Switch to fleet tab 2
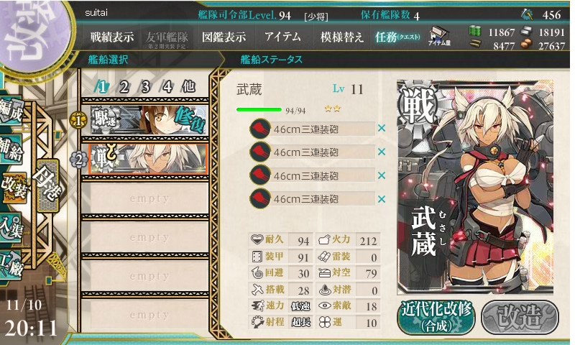This screenshot has height=345, width=575. tap(124, 87)
